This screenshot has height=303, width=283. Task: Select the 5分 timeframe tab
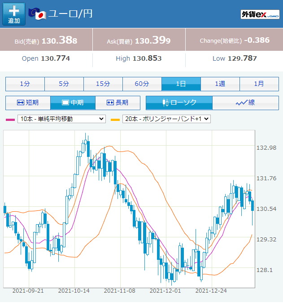click(x=64, y=84)
